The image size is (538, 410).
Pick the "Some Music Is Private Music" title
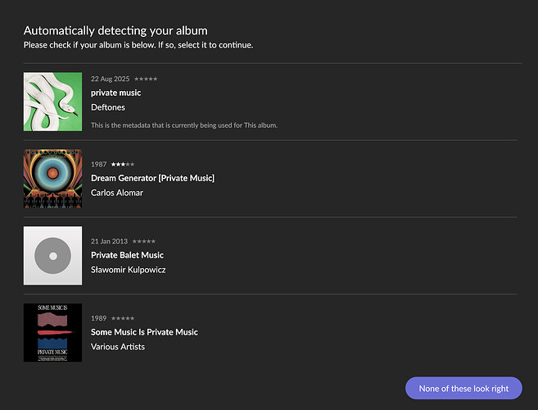[144, 332]
